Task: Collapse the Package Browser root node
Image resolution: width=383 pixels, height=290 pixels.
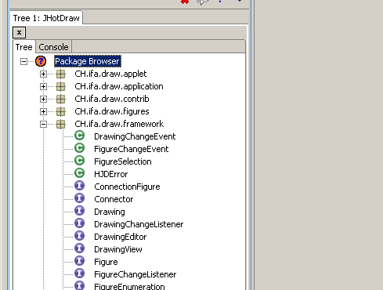Action: pos(23,61)
